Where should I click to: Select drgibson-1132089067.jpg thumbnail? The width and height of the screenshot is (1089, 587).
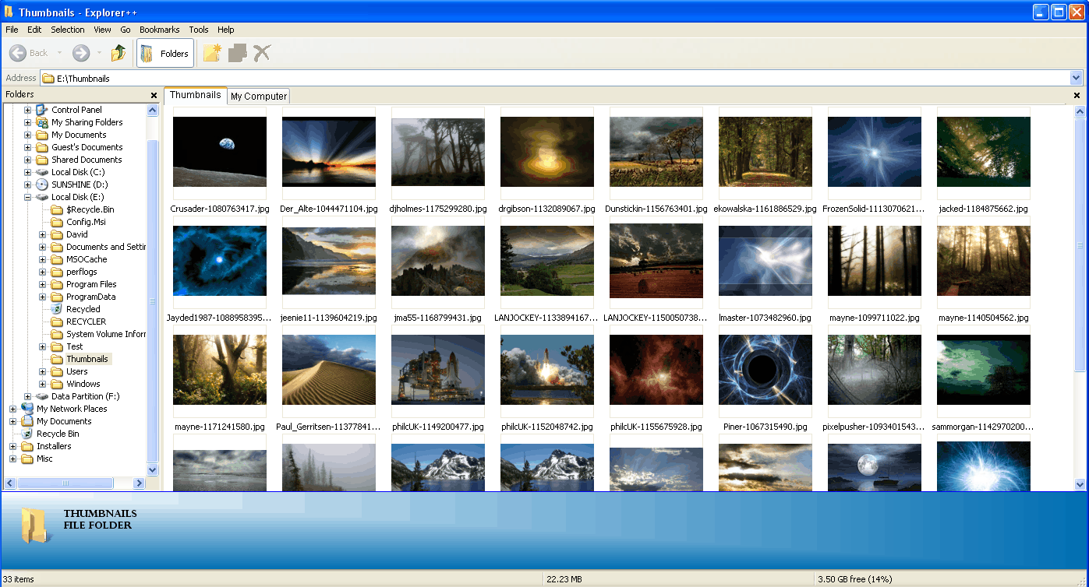pos(547,153)
